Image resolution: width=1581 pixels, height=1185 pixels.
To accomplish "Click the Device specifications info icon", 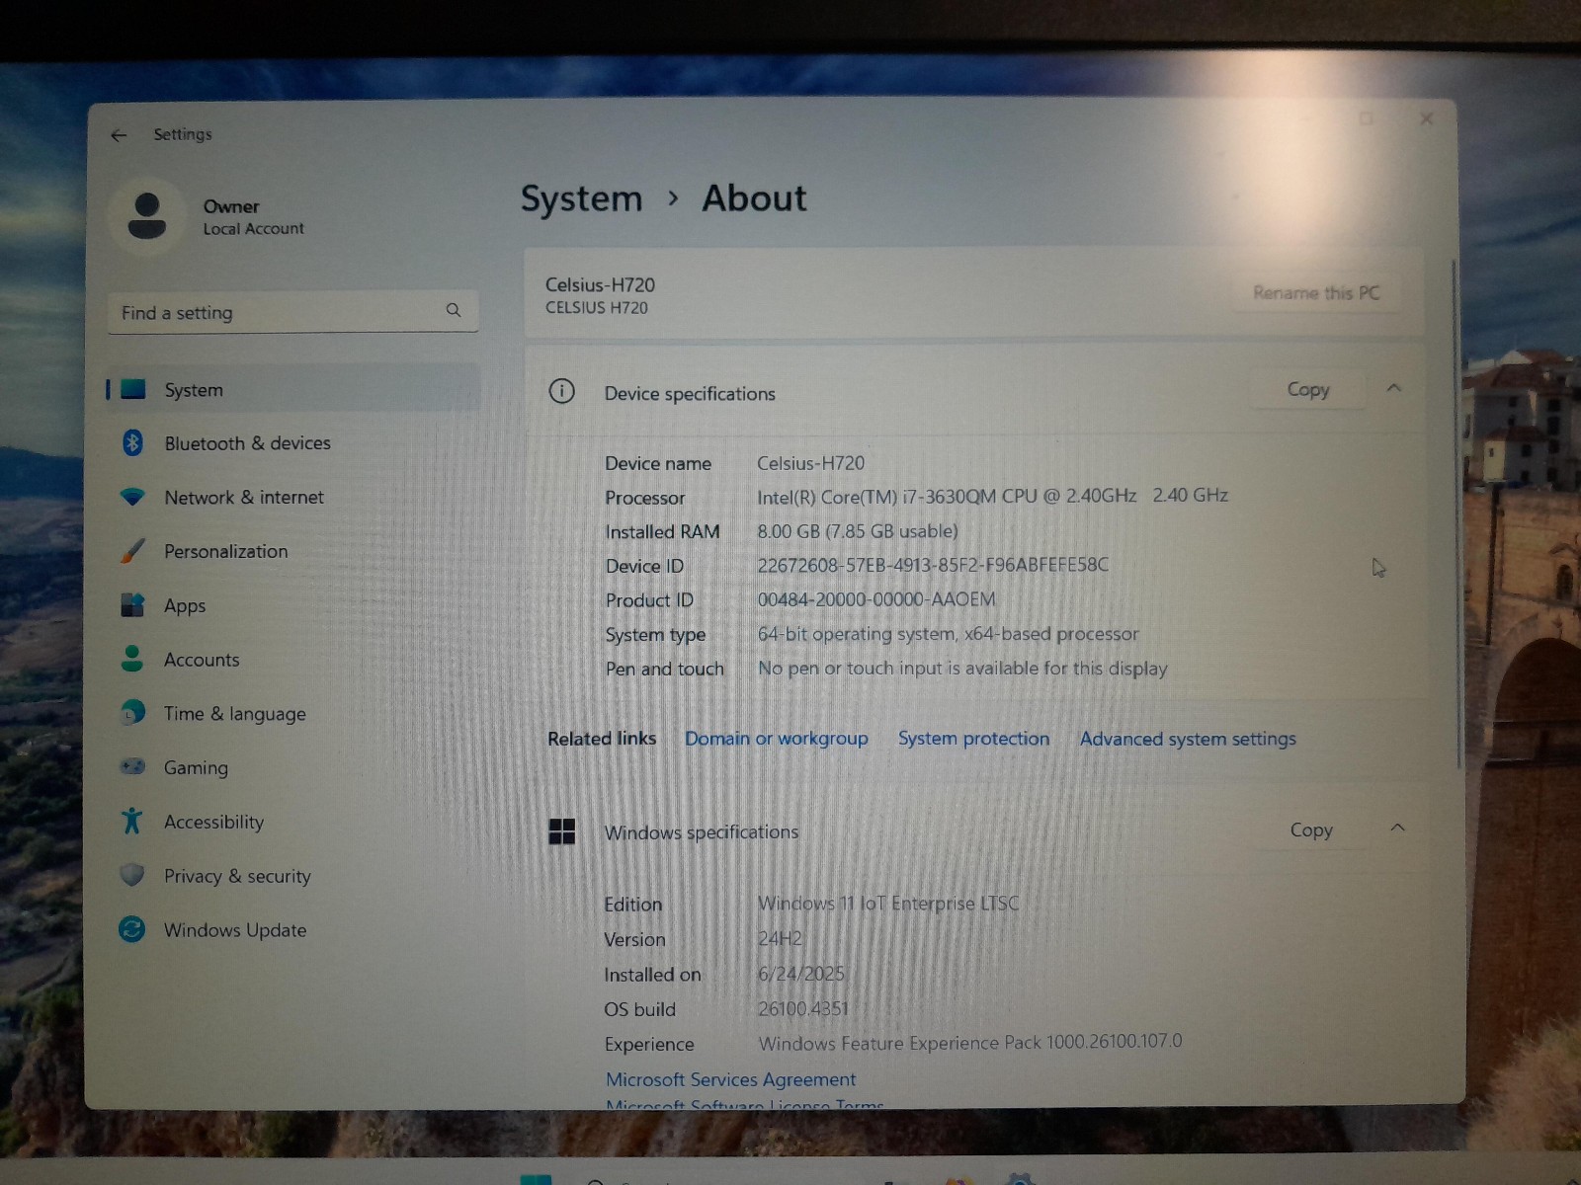I will 561,392.
